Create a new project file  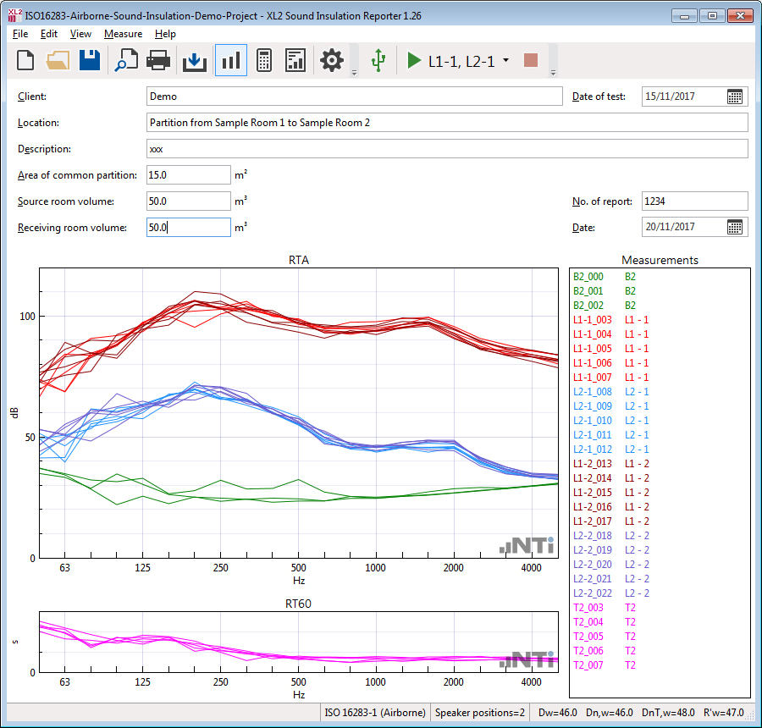[x=26, y=60]
